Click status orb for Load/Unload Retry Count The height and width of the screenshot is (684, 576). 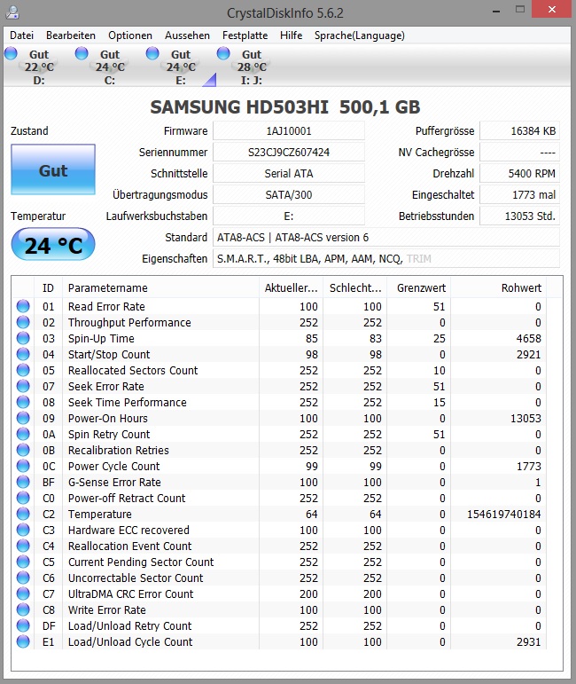(x=23, y=625)
